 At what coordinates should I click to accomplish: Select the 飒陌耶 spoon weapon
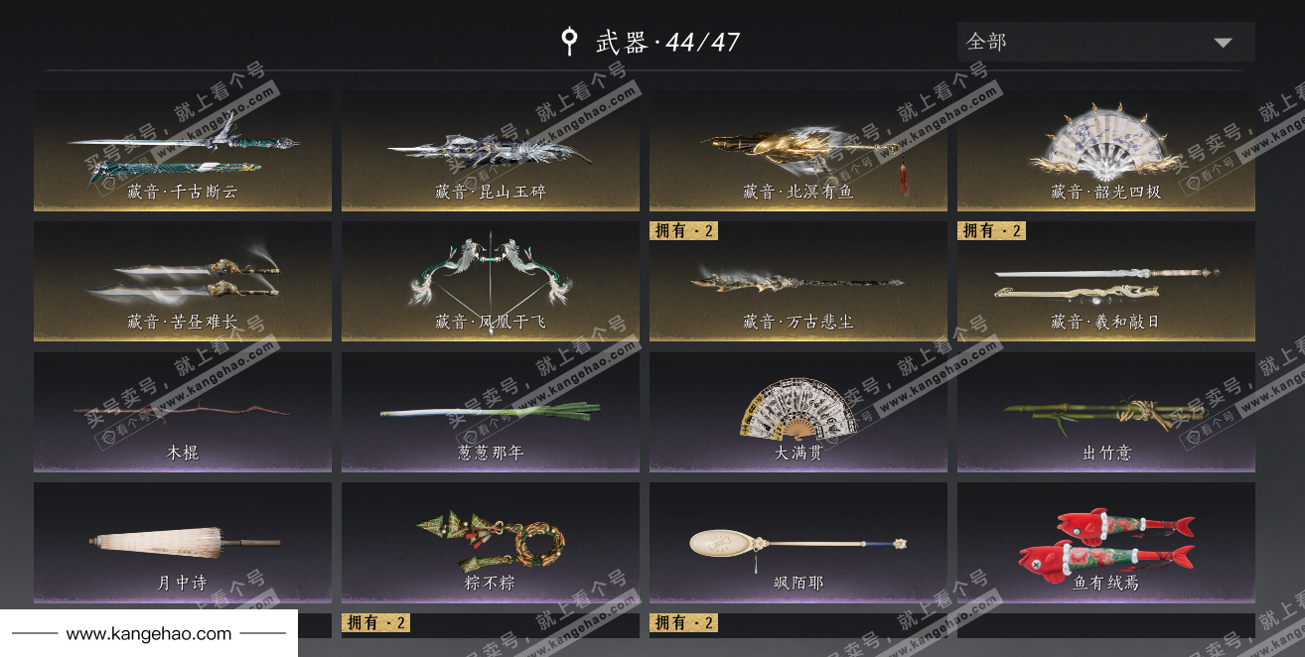point(798,543)
